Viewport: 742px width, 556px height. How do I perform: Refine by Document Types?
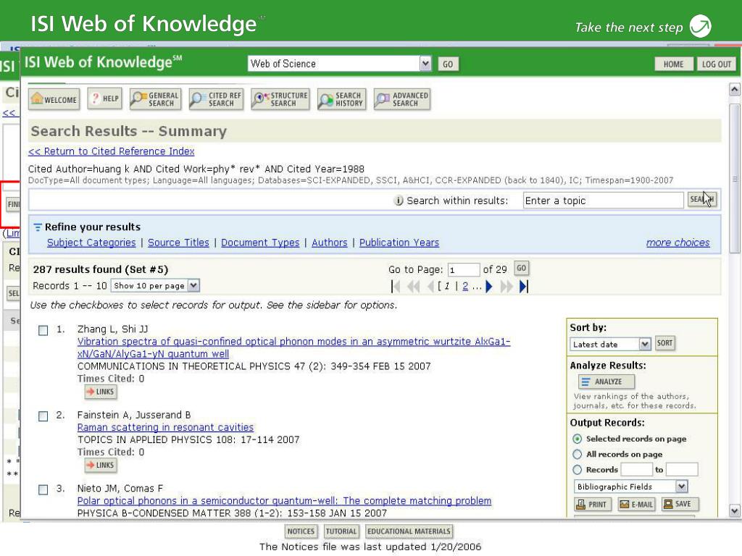pos(260,243)
